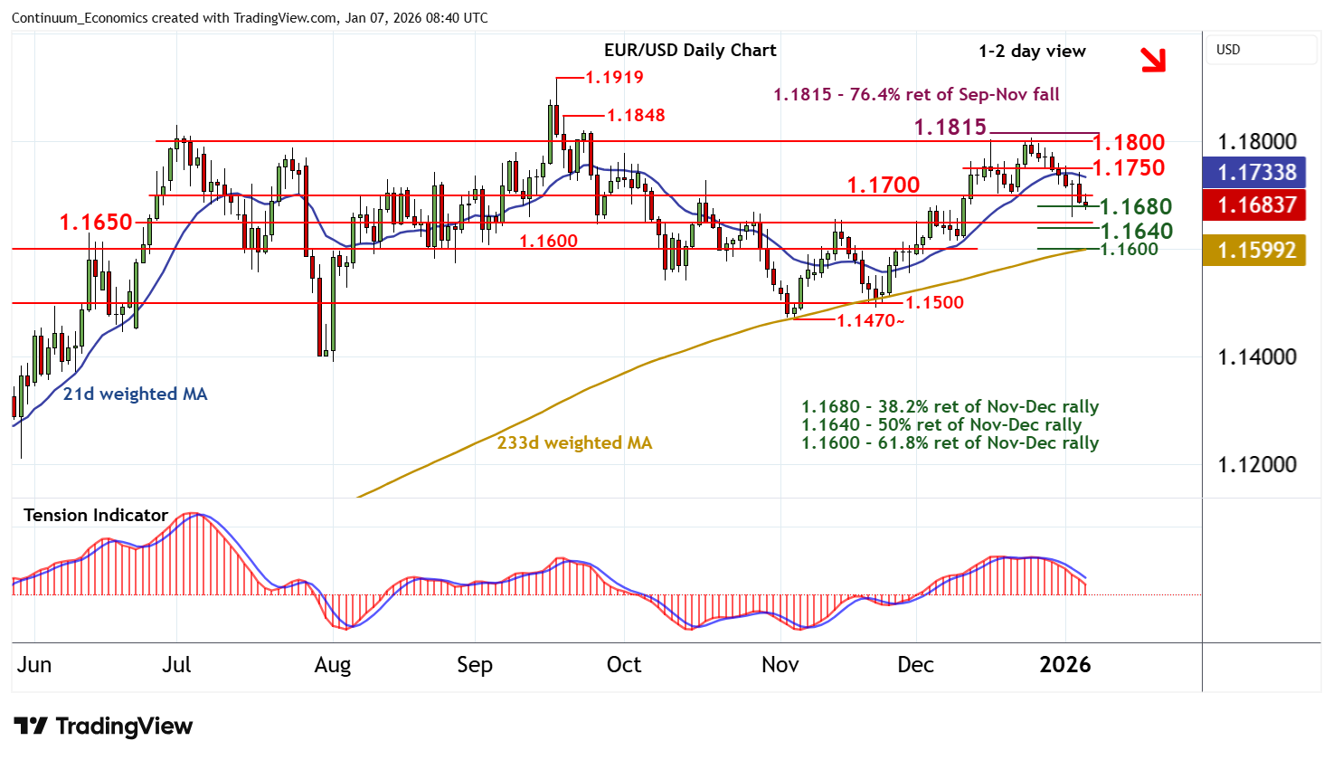Image resolution: width=1333 pixels, height=760 pixels.
Task: Click the 1.14000 price axis label
Action: click(x=1256, y=356)
